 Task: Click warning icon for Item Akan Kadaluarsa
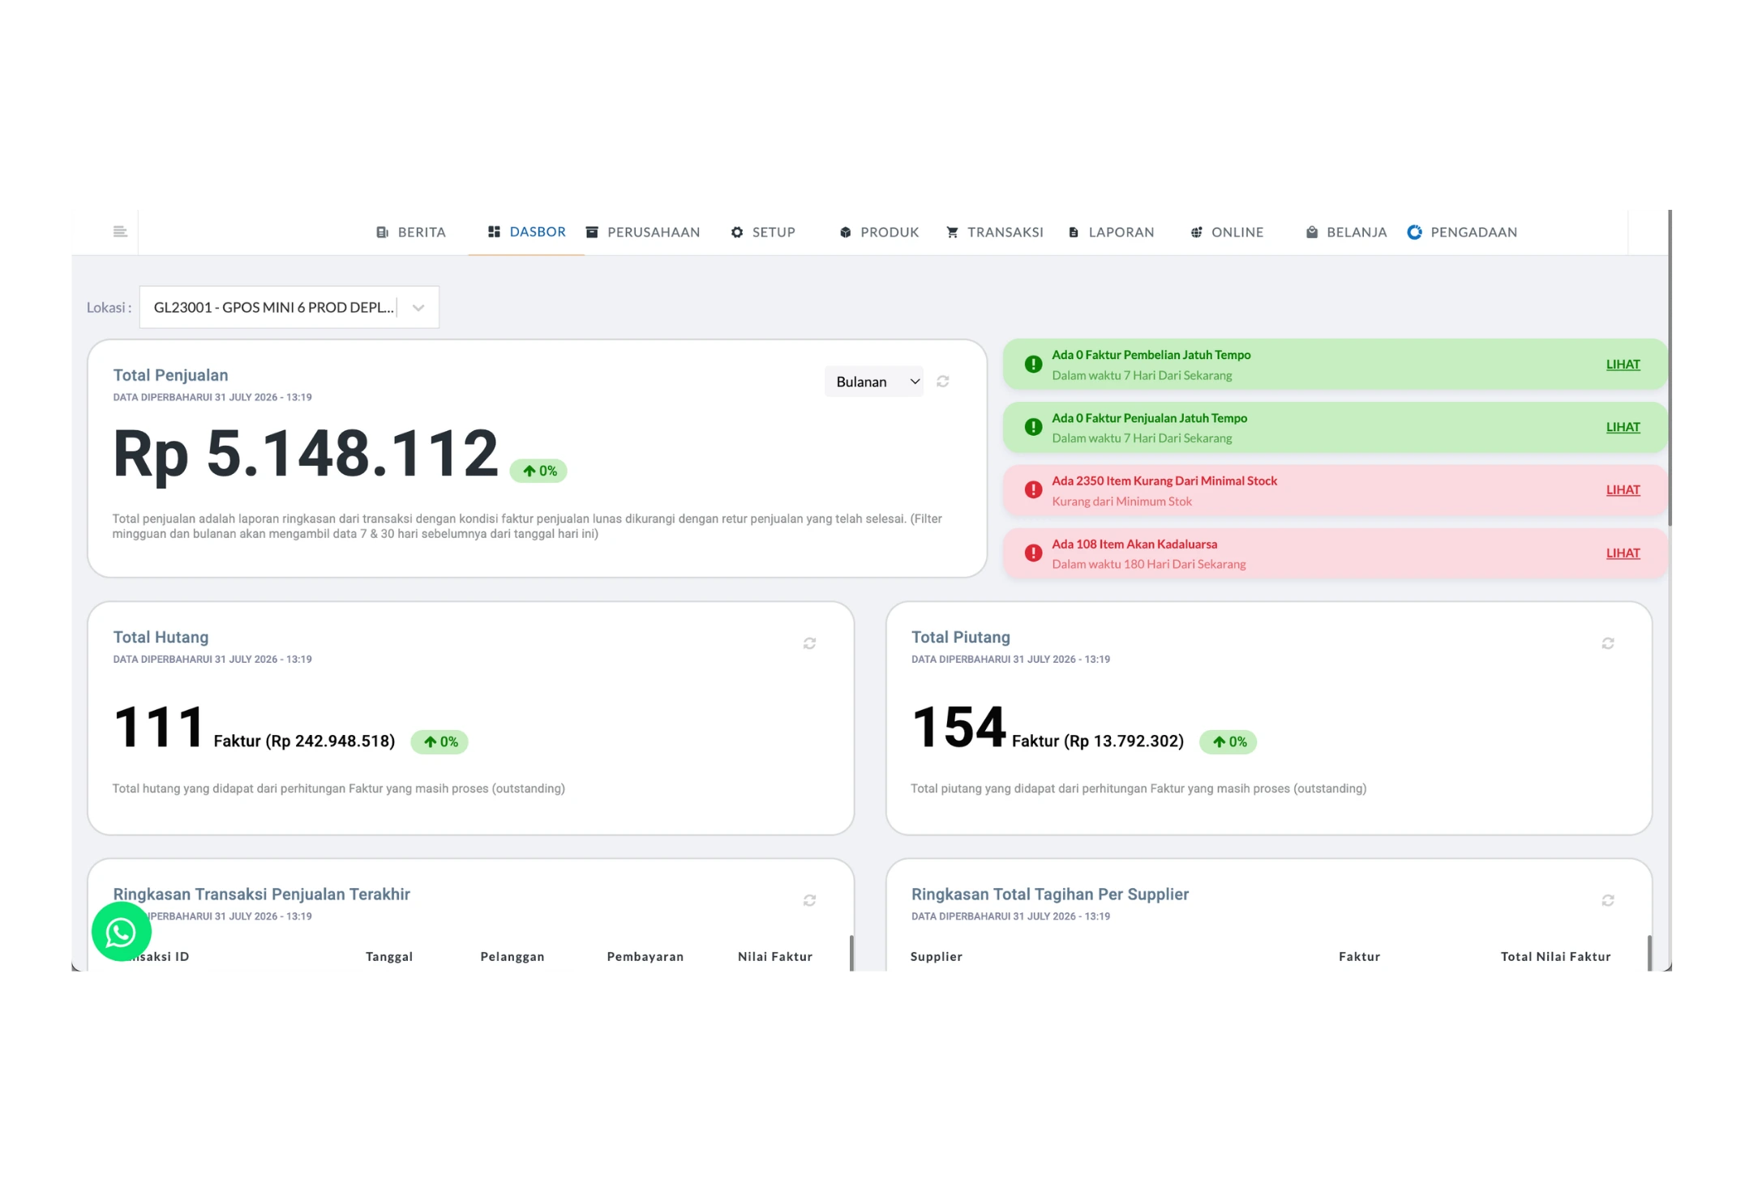pos(1033,553)
